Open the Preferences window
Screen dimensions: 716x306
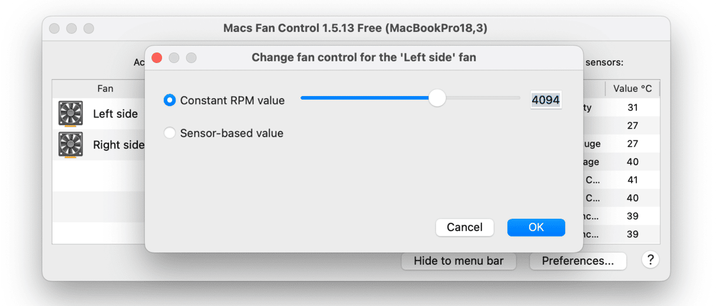pos(578,261)
